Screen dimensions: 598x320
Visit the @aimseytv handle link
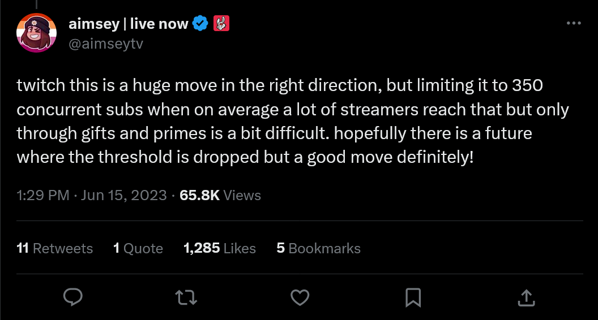tap(106, 43)
